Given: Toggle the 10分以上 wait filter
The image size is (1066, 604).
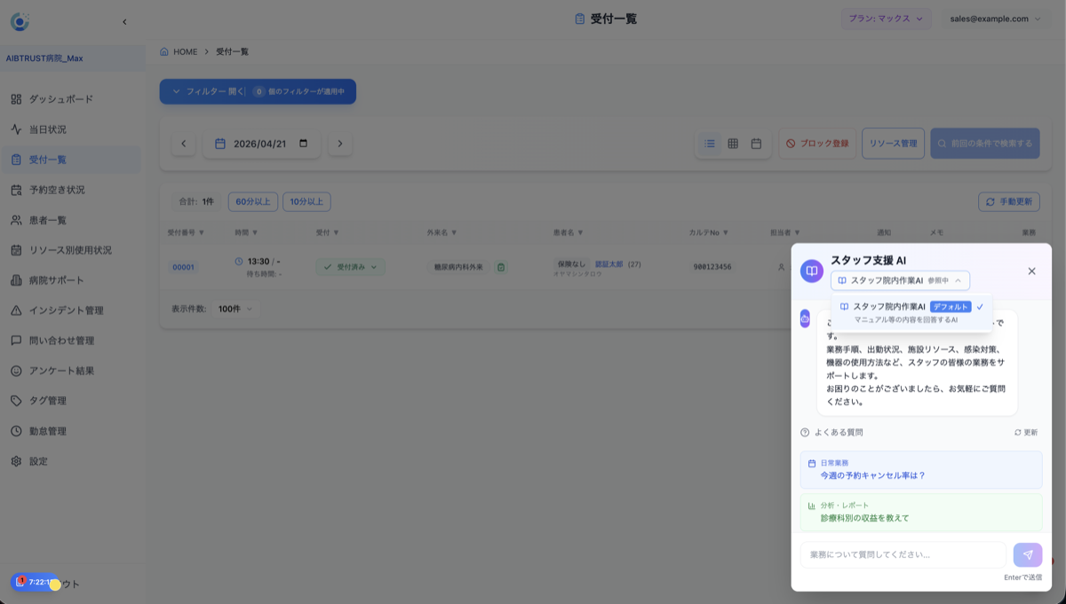Looking at the screenshot, I should (306, 202).
